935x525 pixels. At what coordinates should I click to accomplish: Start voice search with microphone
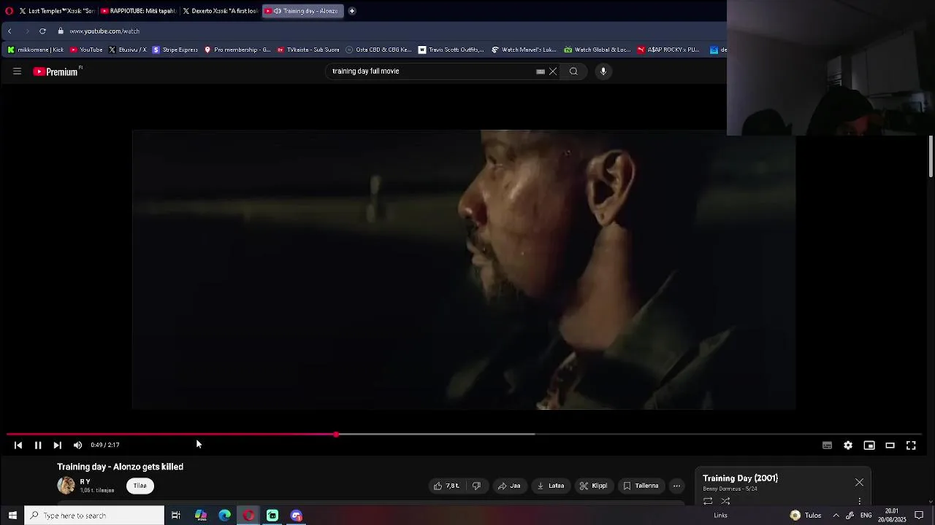[x=603, y=71]
